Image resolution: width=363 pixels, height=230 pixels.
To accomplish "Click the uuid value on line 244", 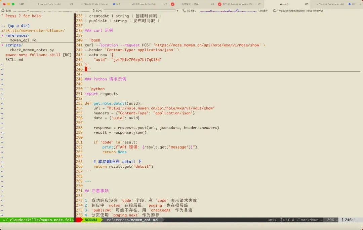I will point(136,60).
